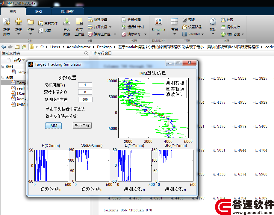Click the Run and Time (运行和计时) icon
Viewport: 274px width, 215px height.
(124, 27)
